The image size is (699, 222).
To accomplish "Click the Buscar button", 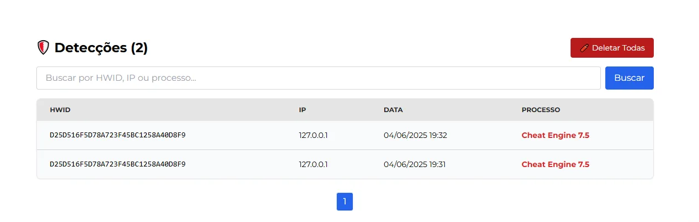I will [629, 78].
